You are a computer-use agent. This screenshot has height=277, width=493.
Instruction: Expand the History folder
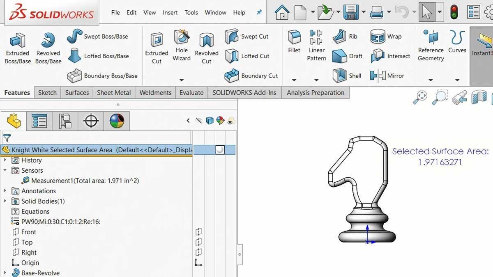pos(5,160)
